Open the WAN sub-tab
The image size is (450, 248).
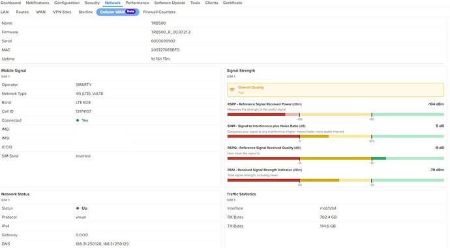pos(40,12)
